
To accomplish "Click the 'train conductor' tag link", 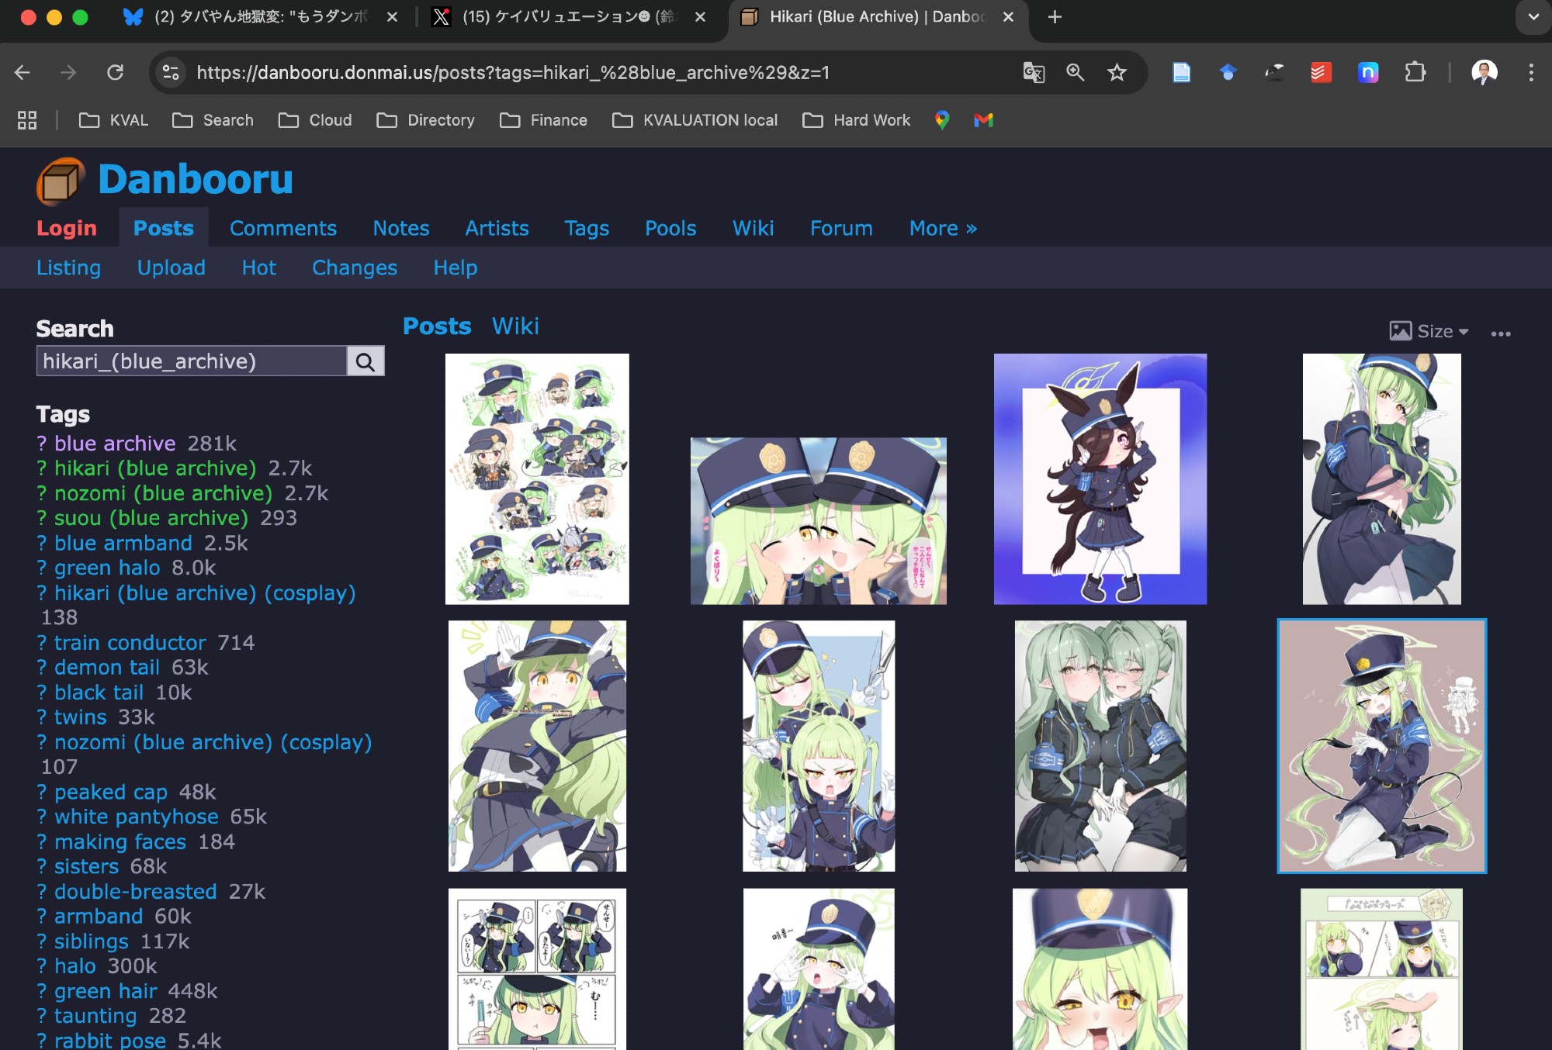I will click(130, 643).
